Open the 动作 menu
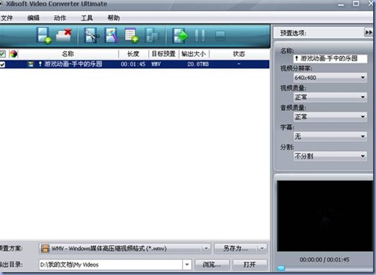The image size is (376, 275). tap(60, 18)
